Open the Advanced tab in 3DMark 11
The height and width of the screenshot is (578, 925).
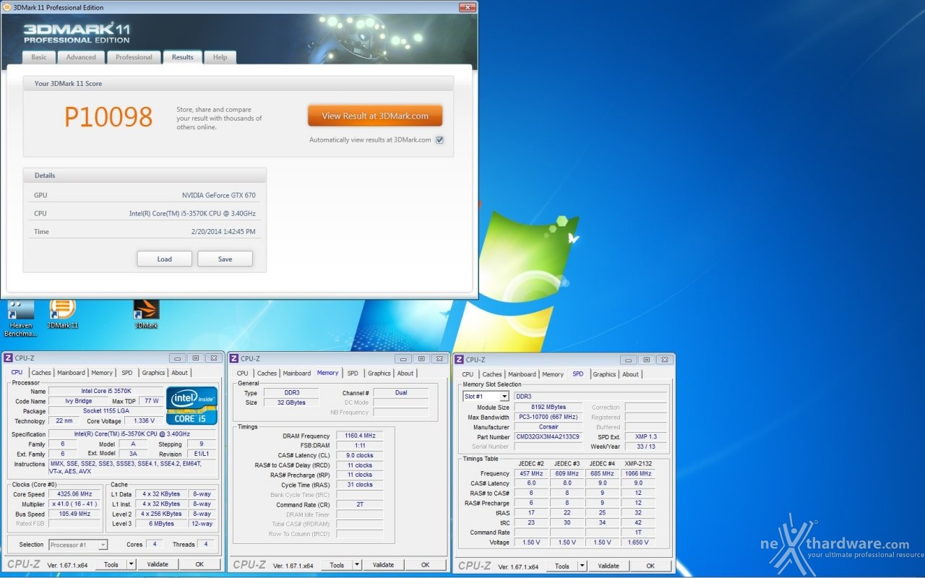point(81,57)
